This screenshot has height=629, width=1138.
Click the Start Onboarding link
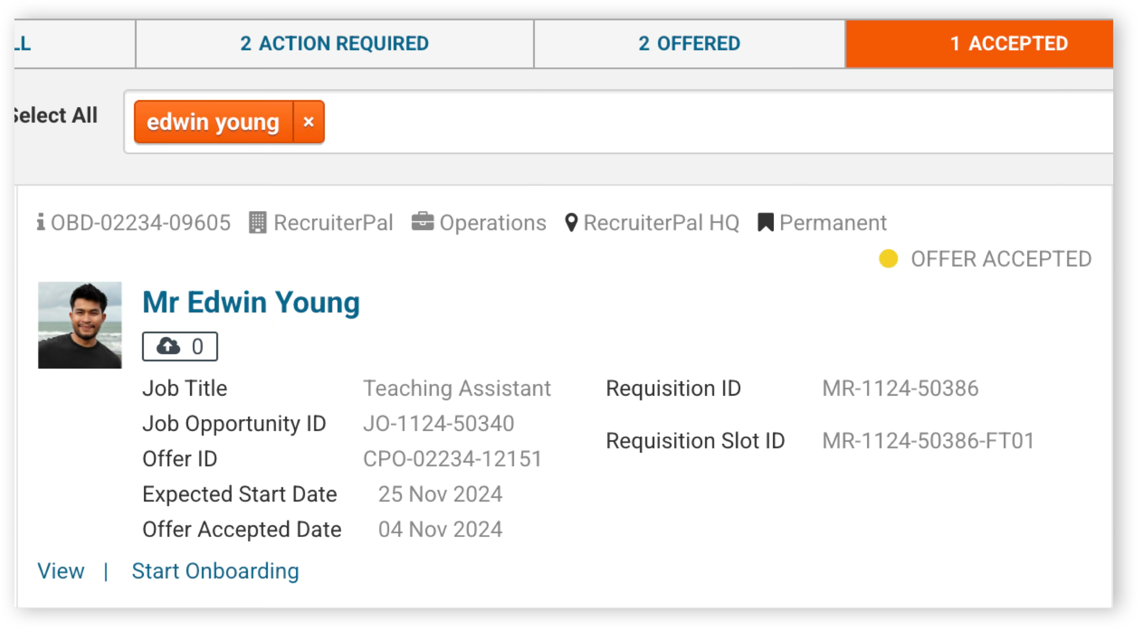215,571
